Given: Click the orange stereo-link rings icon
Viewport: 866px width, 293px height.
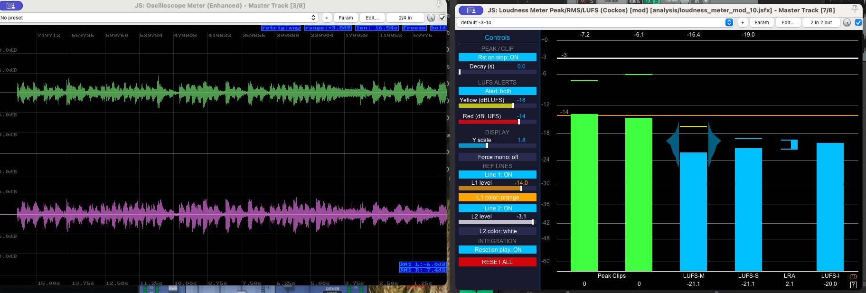Looking at the screenshot, I should pos(853,276).
